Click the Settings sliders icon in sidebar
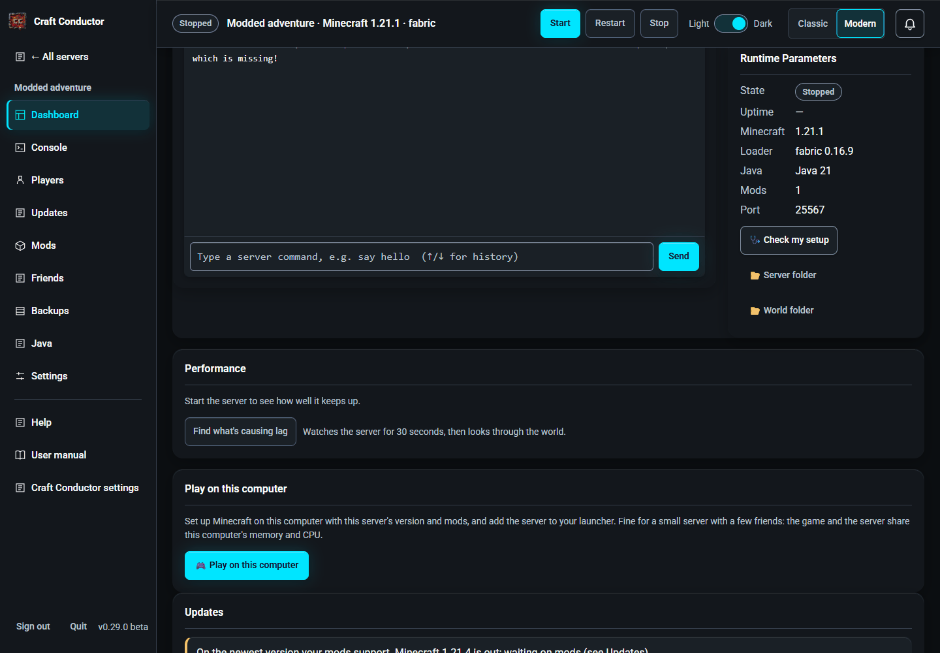 pos(20,376)
